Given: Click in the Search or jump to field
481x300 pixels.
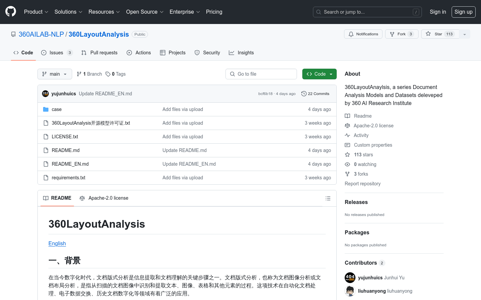Looking at the screenshot, I should (x=367, y=12).
